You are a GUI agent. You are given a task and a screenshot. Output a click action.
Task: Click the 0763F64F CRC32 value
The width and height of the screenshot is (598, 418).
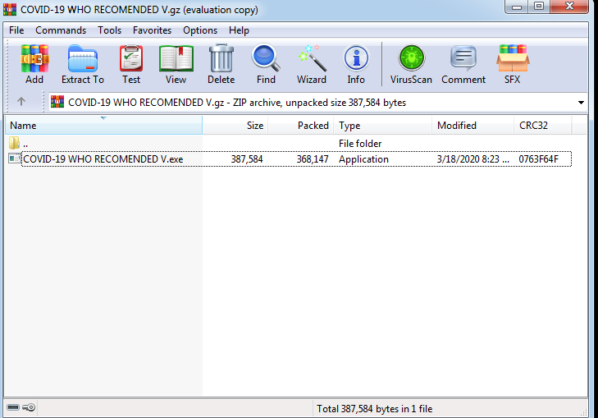click(x=538, y=159)
